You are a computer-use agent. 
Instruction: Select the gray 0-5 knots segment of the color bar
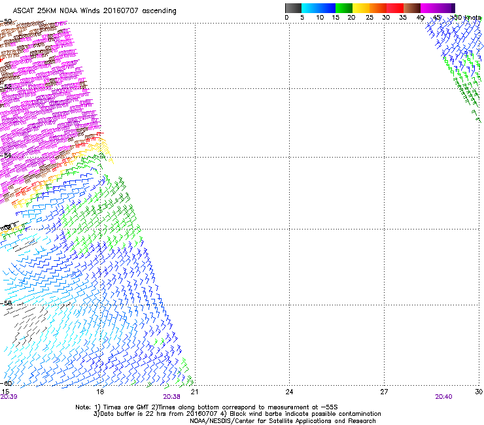(293, 8)
